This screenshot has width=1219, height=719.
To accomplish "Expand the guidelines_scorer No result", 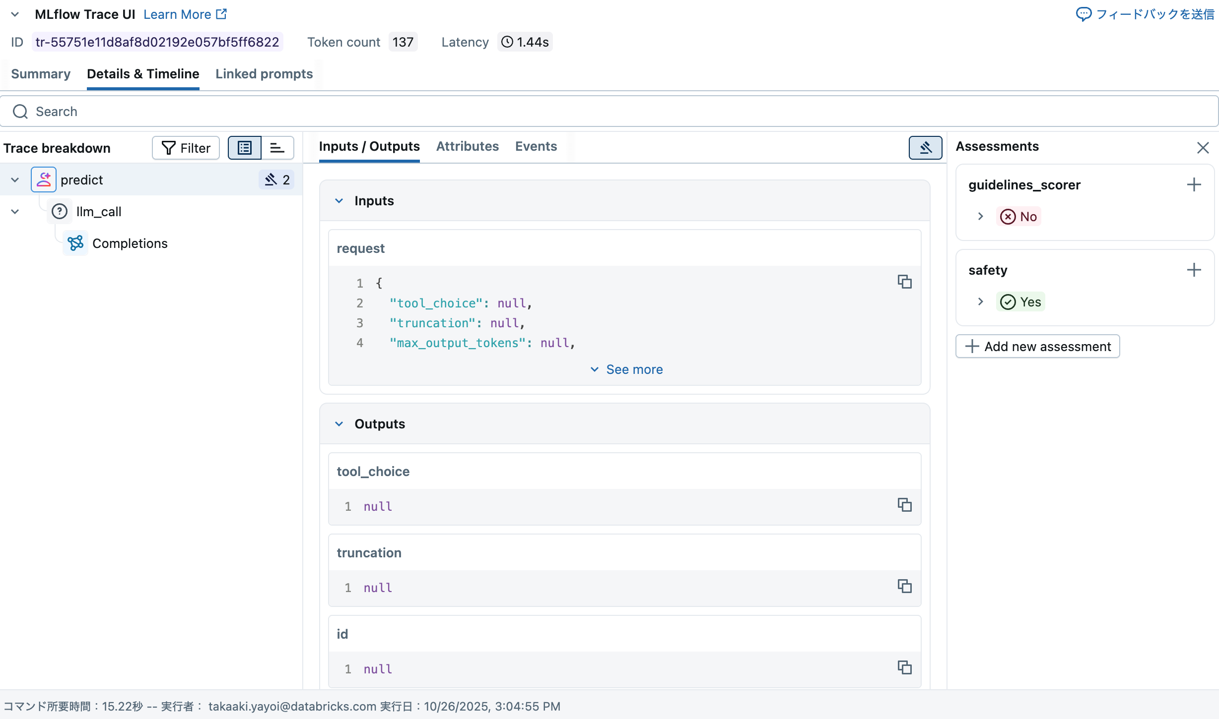I will tap(980, 217).
